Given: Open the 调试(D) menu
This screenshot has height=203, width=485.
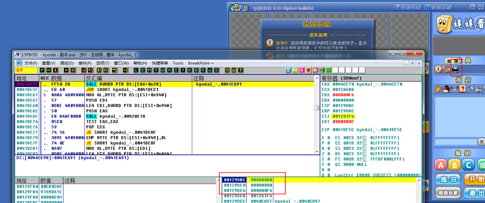Looking at the screenshot, I should pos(67,63).
